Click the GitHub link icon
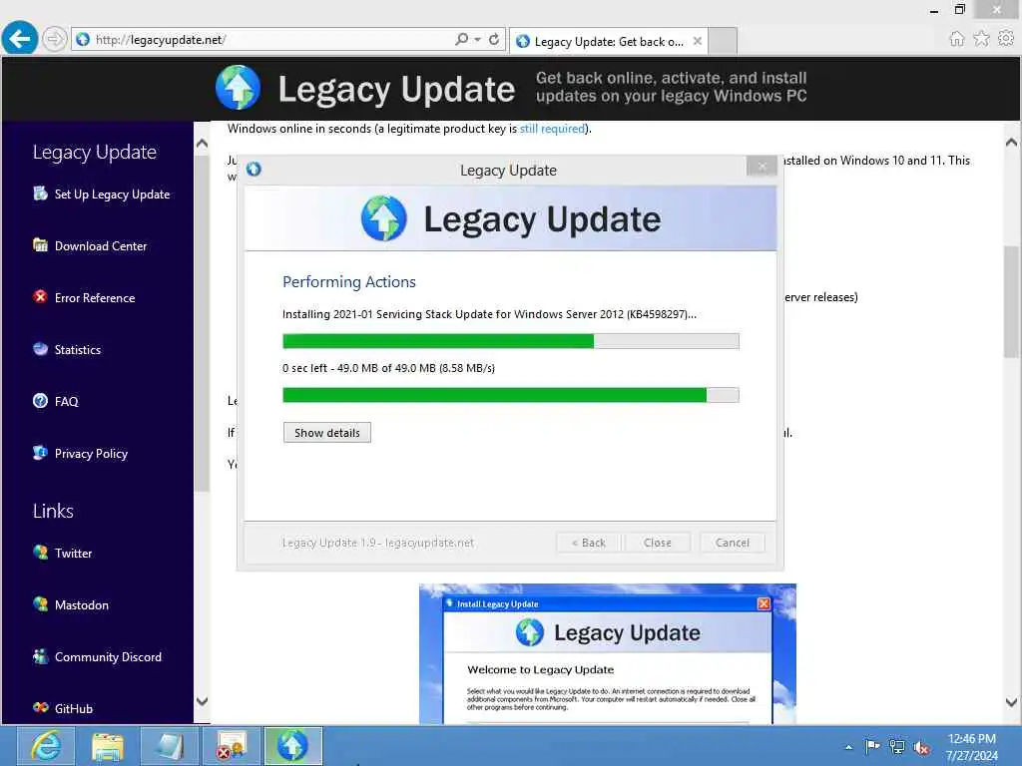The height and width of the screenshot is (766, 1022). 40,707
